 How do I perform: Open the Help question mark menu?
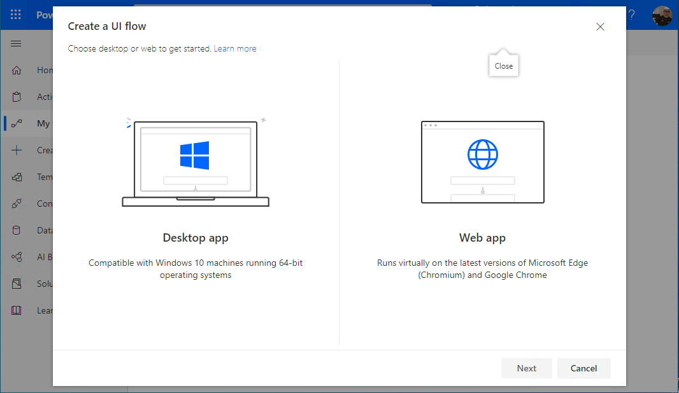[x=631, y=14]
